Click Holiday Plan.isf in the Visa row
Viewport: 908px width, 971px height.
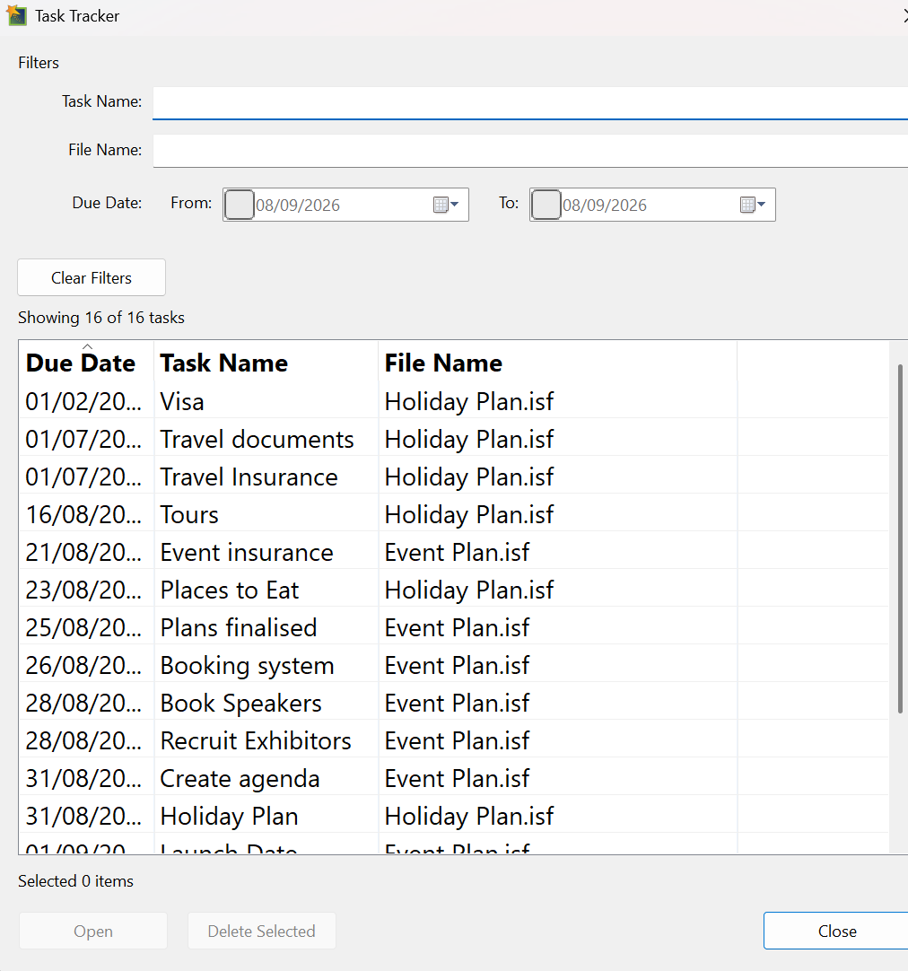[469, 402]
